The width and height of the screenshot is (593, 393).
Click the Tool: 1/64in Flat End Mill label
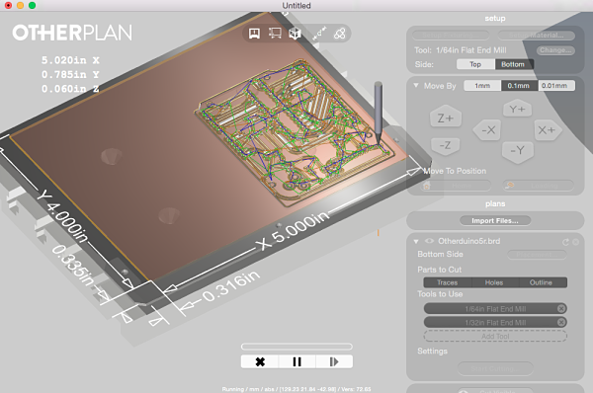click(461, 50)
